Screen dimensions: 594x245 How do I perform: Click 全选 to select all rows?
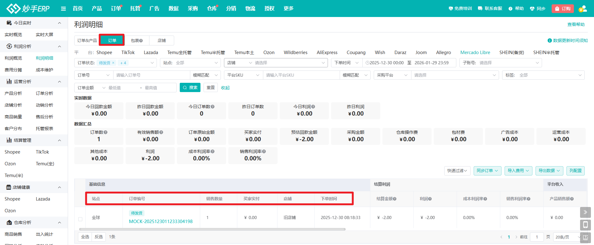tap(85, 237)
